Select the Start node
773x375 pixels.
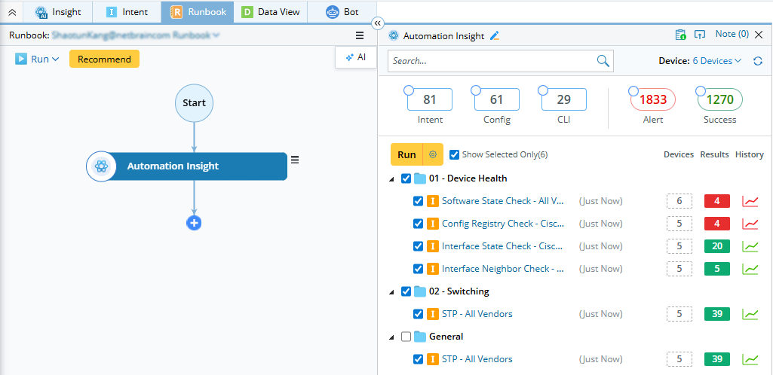tap(194, 103)
